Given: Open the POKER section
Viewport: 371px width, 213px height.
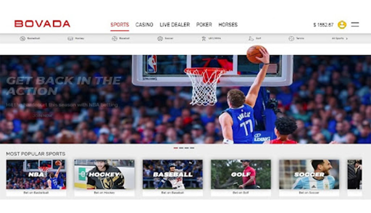Looking at the screenshot, I should pos(205,24).
